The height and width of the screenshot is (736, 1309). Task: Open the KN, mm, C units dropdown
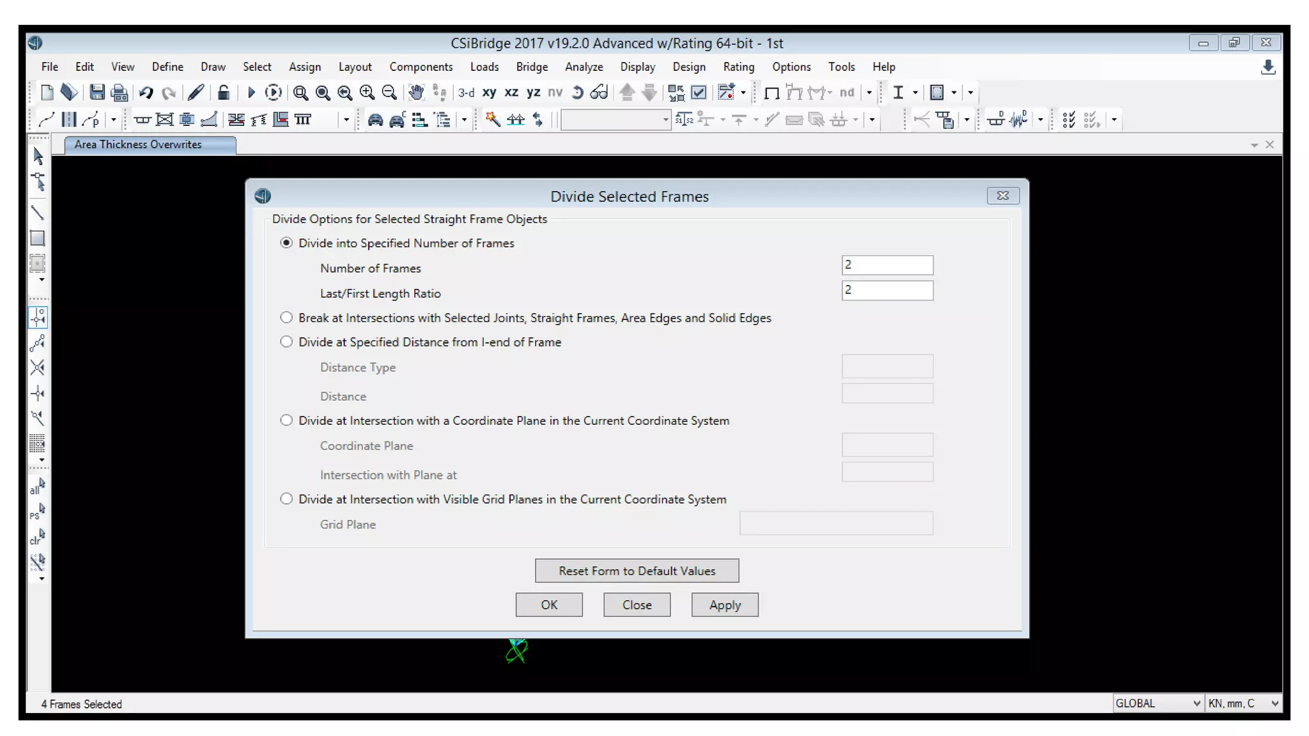pos(1243,703)
